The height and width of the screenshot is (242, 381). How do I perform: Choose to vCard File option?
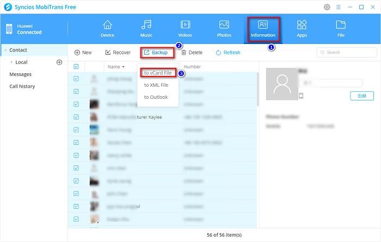(158, 73)
